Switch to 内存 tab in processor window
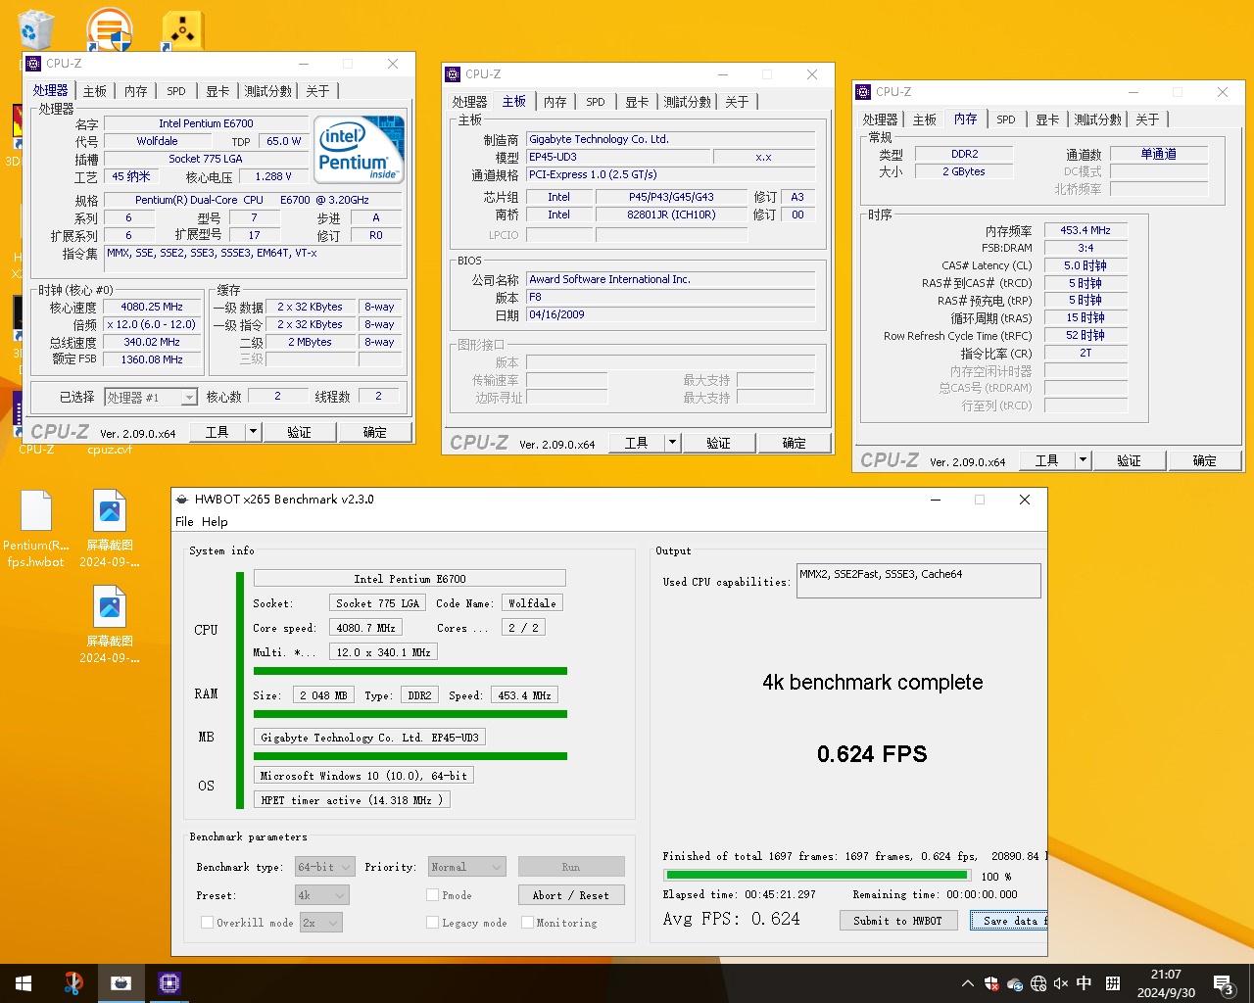The height and width of the screenshot is (1003, 1254). (x=136, y=91)
